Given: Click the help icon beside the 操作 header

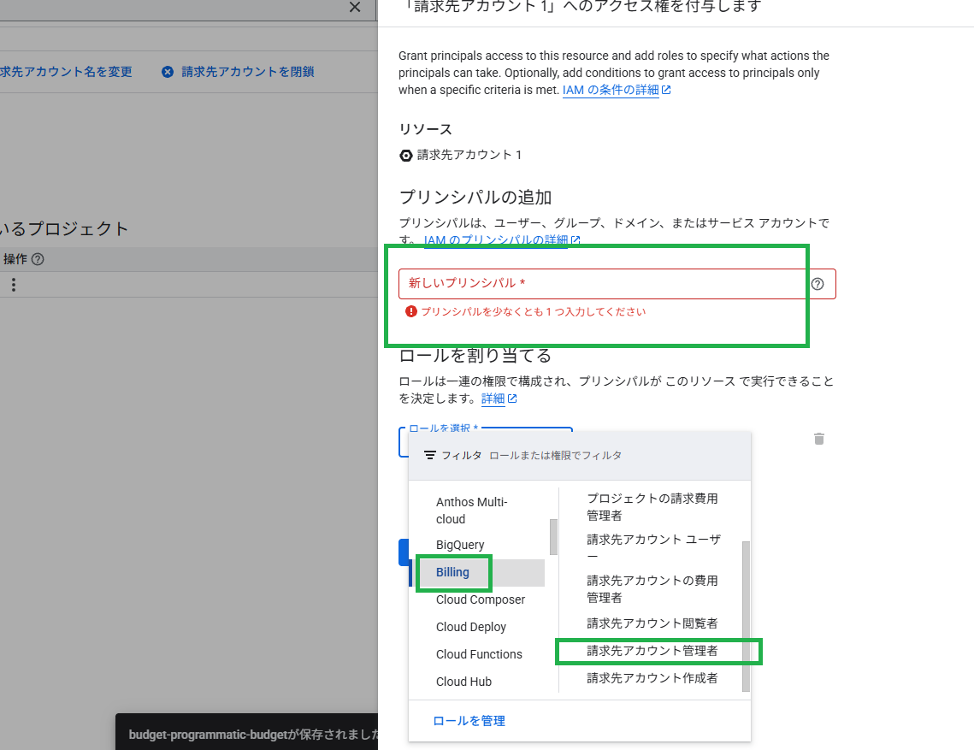Looking at the screenshot, I should pyautogui.click(x=38, y=258).
